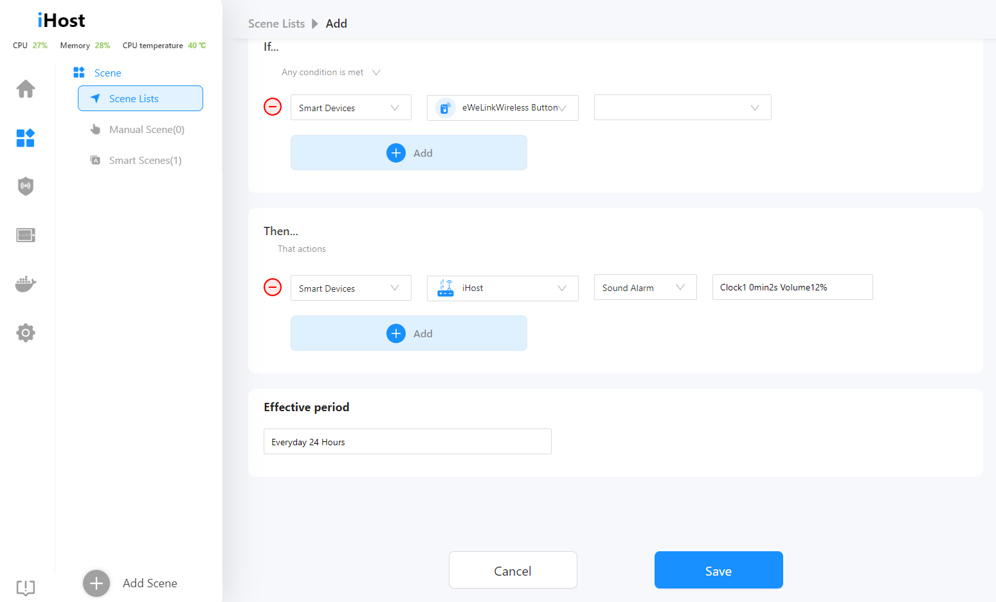
Task: Click the CPU 27% indicator
Action: [x=30, y=46]
